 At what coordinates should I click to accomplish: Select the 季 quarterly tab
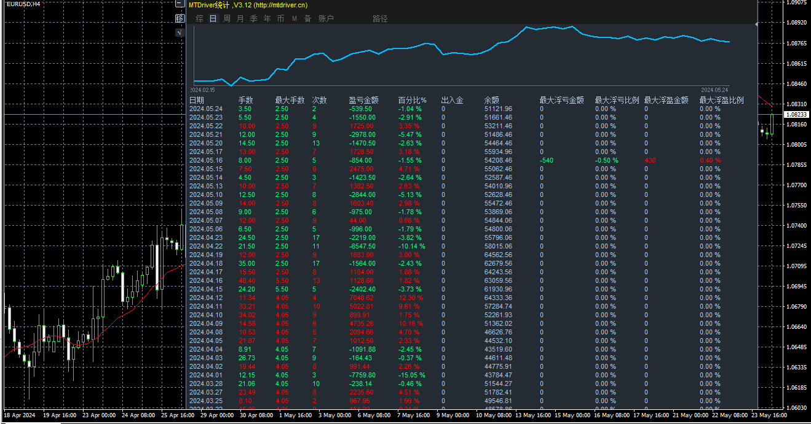(254, 18)
